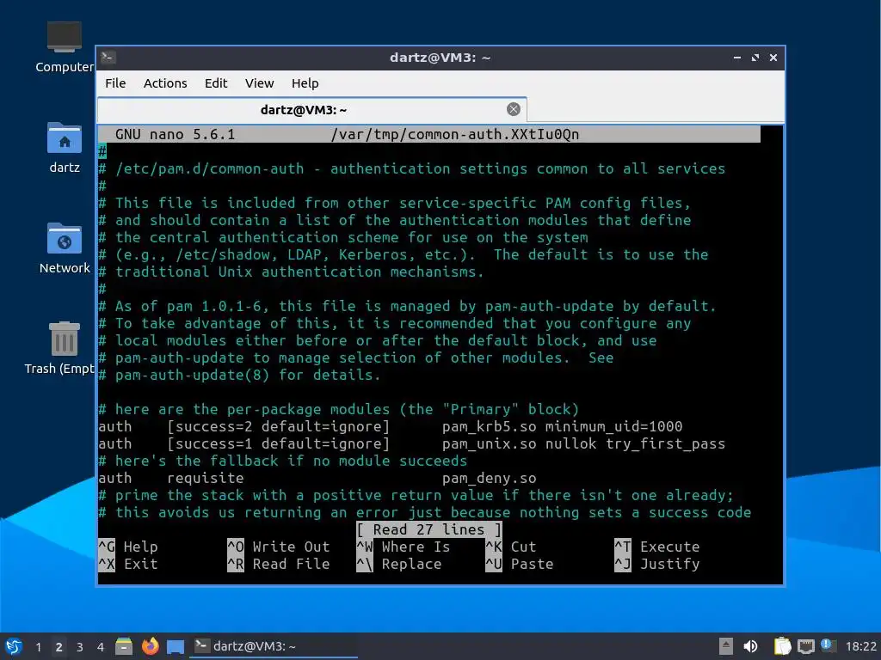The image size is (881, 660).
Task: Click the 'As of pam 1.0.1-6' comment line
Action: 407,307
